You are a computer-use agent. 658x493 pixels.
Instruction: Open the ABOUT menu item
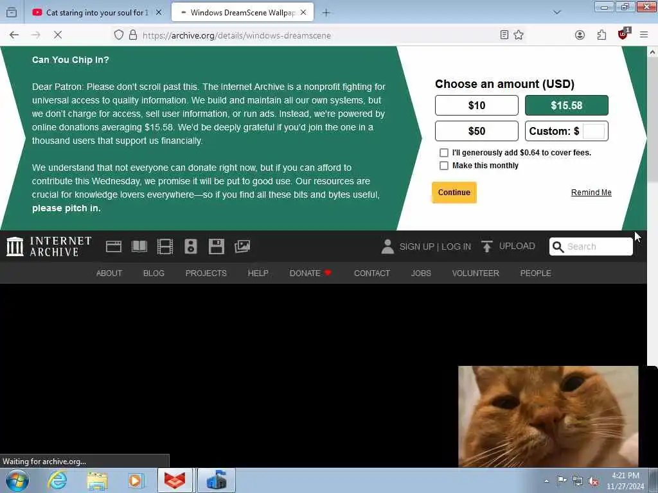pyautogui.click(x=109, y=273)
